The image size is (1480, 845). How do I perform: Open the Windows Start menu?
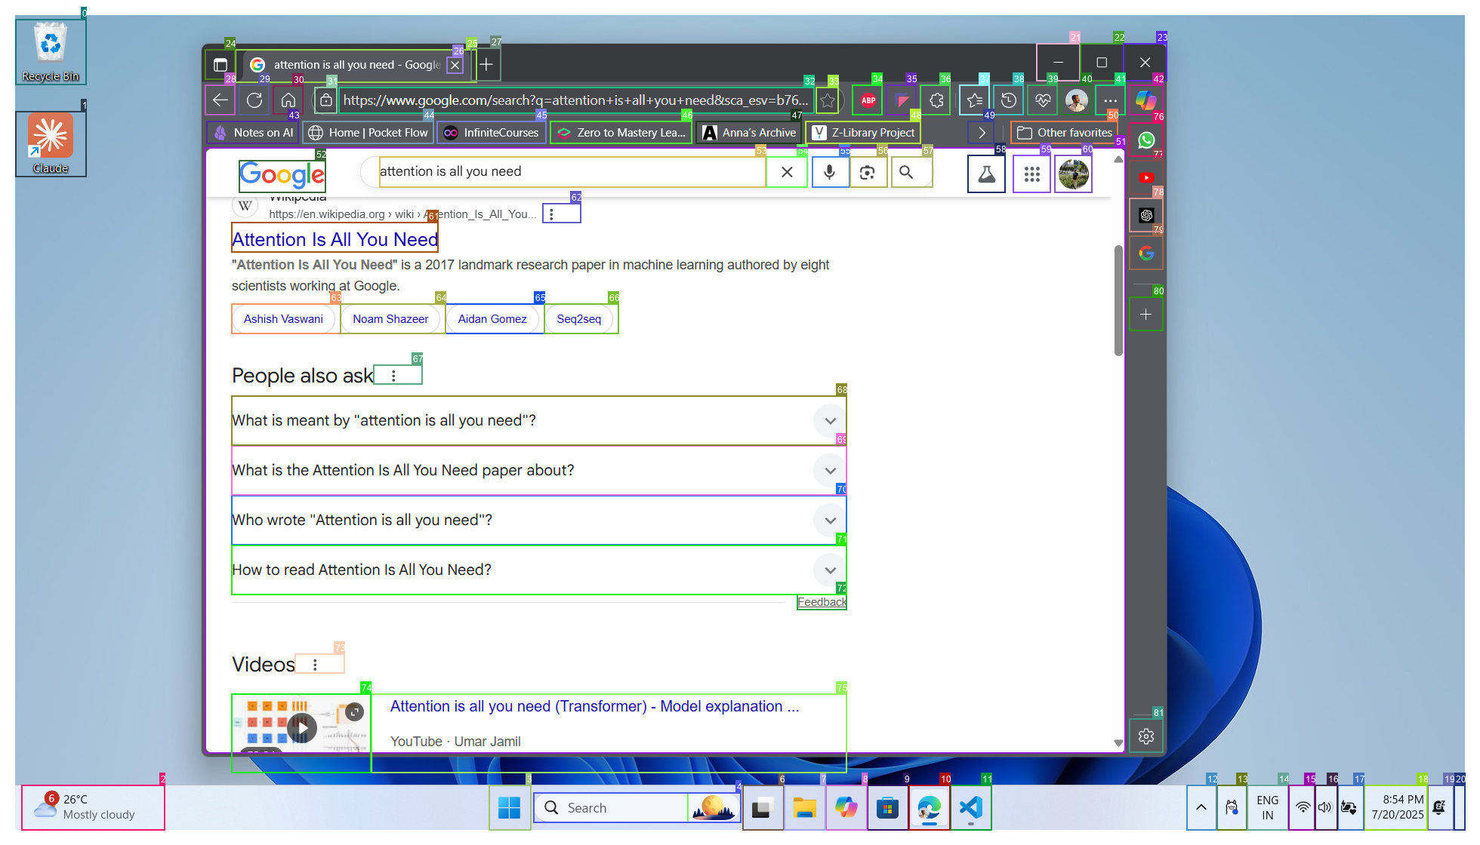pos(509,807)
